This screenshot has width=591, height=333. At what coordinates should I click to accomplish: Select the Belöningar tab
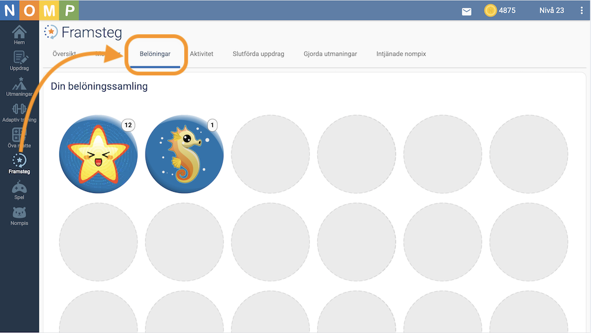pos(155,54)
